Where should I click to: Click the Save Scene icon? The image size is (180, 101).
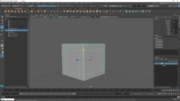click(x=18, y=6)
